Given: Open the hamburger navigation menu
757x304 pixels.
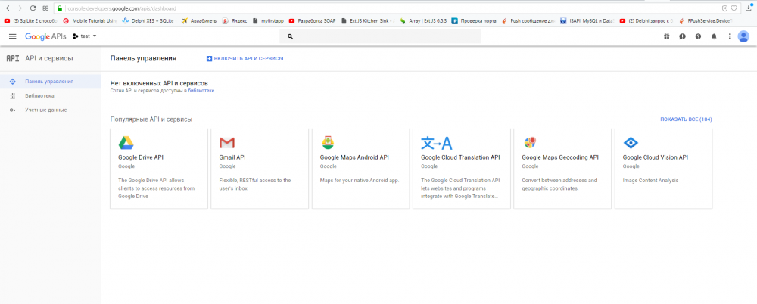Looking at the screenshot, I should (x=13, y=36).
